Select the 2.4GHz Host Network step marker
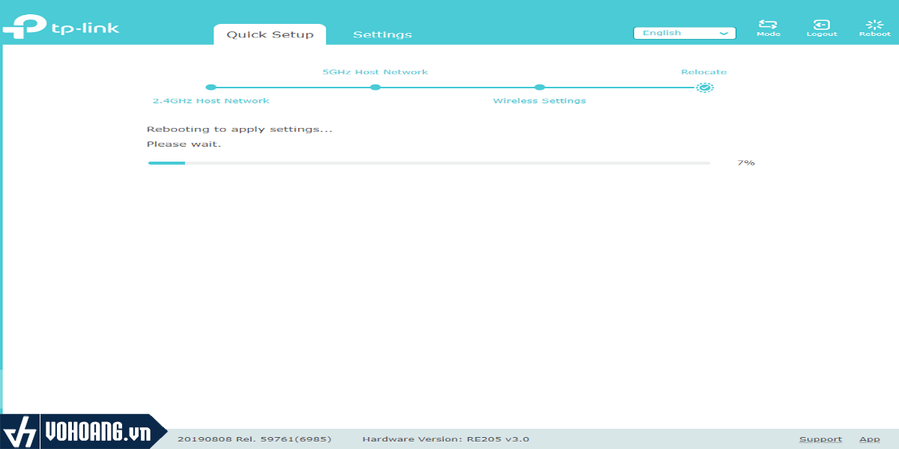This screenshot has width=899, height=449. [x=211, y=88]
